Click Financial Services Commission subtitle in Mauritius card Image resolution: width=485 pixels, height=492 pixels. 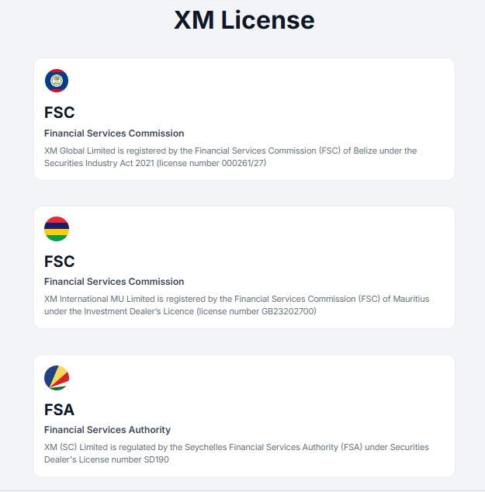[x=114, y=282]
